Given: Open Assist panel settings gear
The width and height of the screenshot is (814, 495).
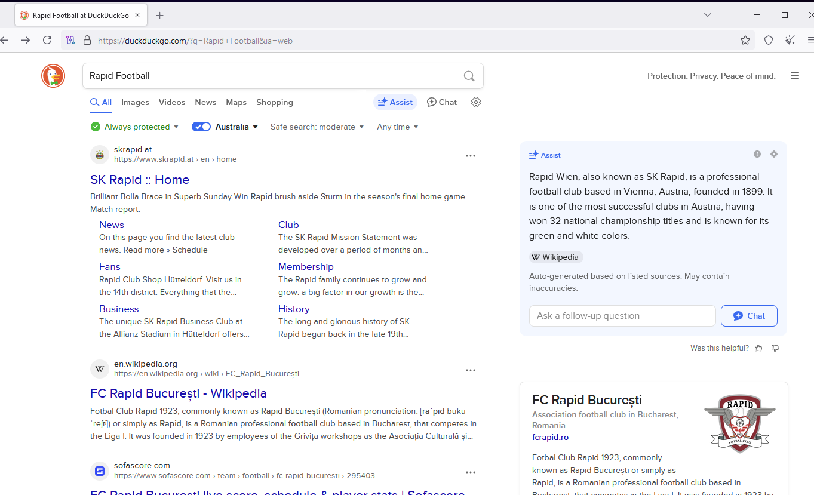Looking at the screenshot, I should coord(774,154).
